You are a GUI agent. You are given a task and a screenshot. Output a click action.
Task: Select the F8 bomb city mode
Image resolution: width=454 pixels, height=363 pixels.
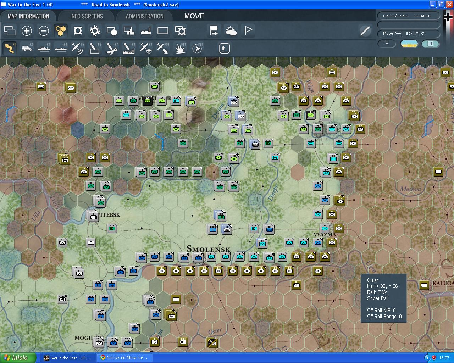[x=129, y=48]
